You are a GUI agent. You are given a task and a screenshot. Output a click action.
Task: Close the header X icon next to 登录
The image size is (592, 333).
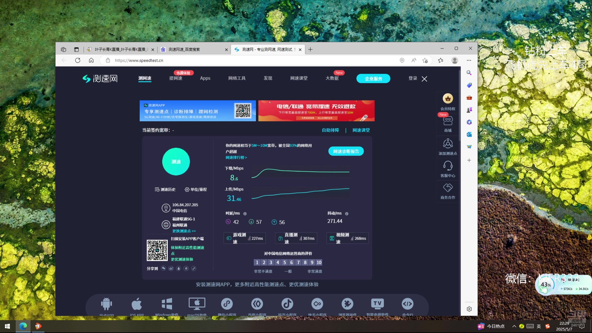(424, 79)
